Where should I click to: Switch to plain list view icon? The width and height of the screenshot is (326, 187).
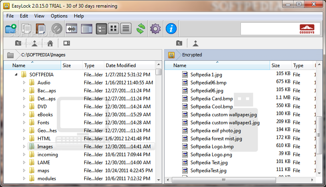[x=126, y=28]
